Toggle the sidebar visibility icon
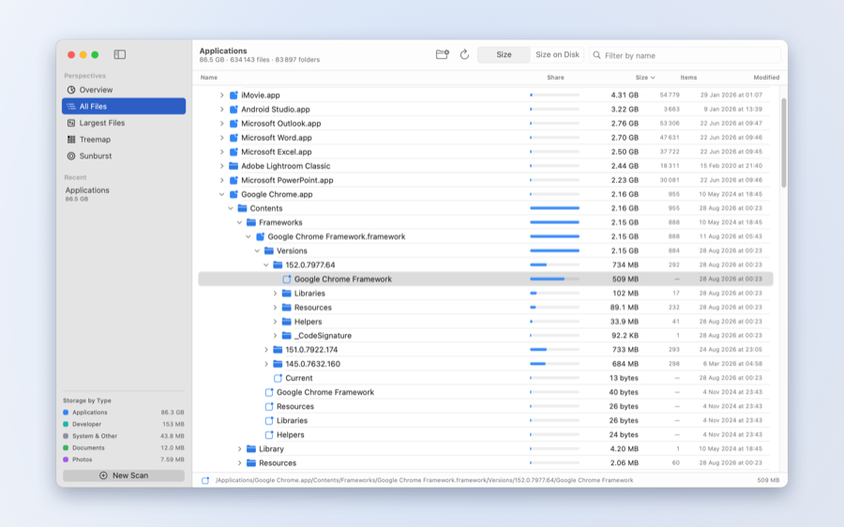 (119, 54)
